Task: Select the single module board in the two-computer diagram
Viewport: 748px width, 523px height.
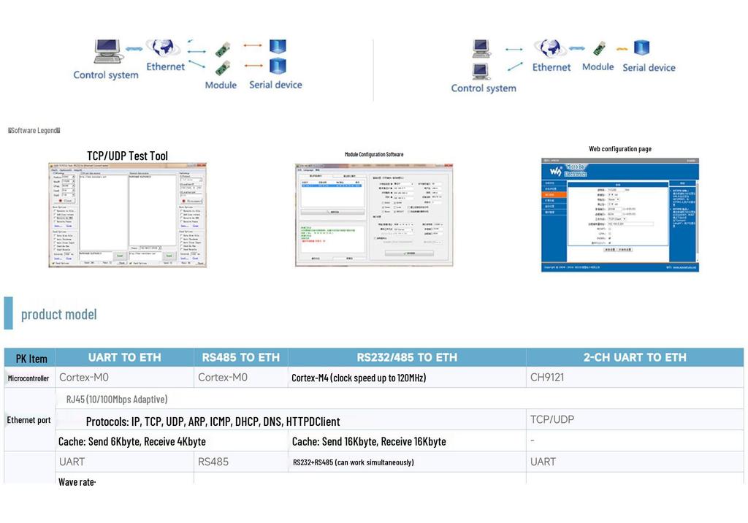Action: 599,48
